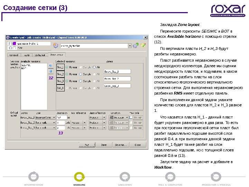Select the Top_1 horizon box
Viewport: 249px width, 187px height.
[x=61, y=67]
